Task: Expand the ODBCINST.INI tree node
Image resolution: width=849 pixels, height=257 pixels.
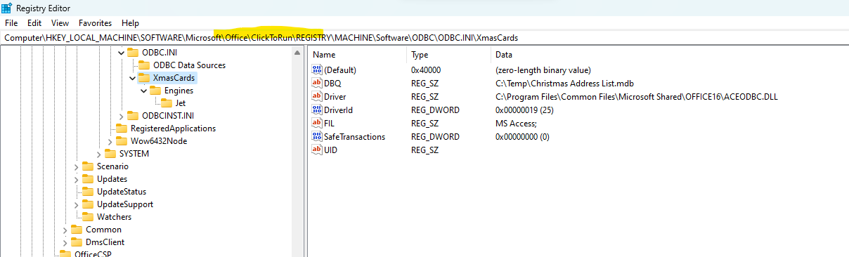Action: point(122,116)
